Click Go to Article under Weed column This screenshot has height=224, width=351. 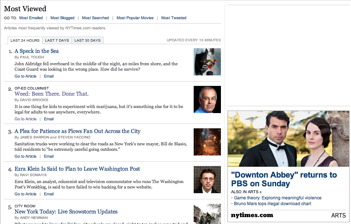[25, 119]
